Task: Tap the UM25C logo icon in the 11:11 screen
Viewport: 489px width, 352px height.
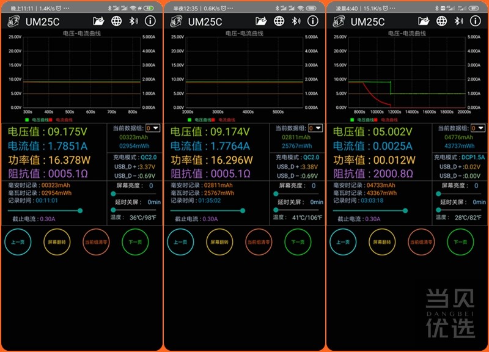Action: pyautogui.click(x=13, y=21)
